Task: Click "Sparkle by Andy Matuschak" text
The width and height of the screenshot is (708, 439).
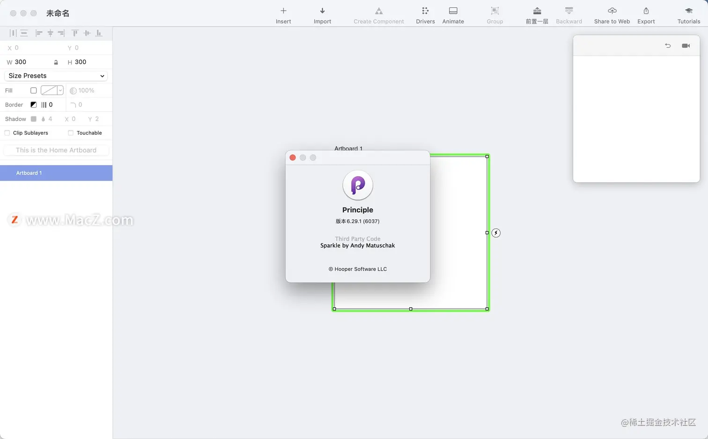Action: coord(358,245)
